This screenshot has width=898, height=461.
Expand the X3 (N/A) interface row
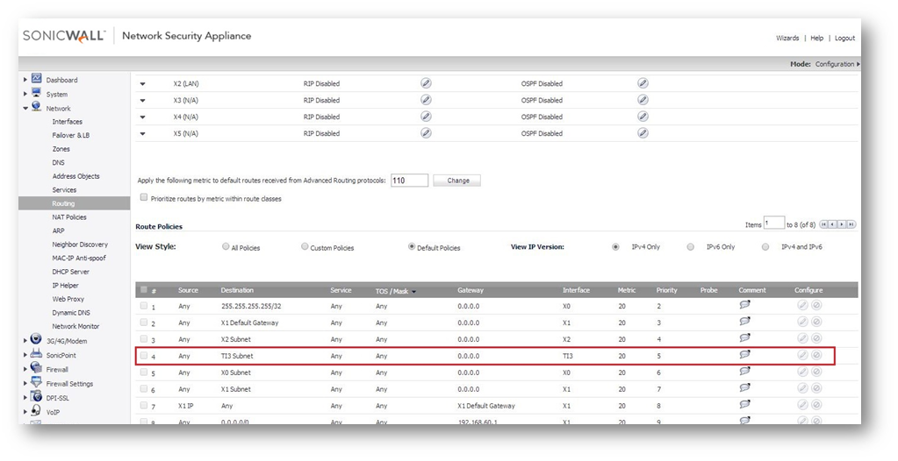point(142,101)
